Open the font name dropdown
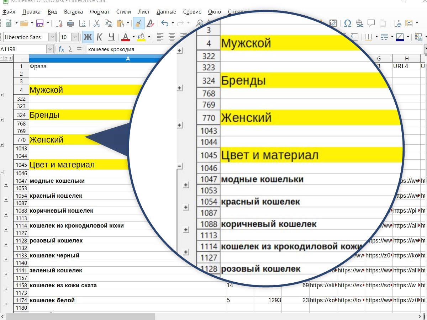Image resolution: width=427 pixels, height=320 pixels. tap(52, 37)
